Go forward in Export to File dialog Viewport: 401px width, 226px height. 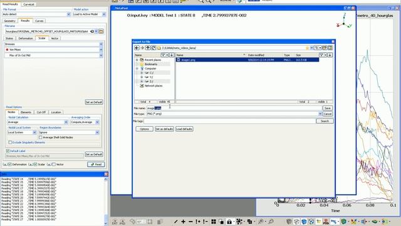tap(142, 48)
